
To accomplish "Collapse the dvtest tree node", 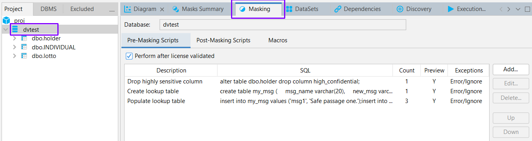I will point(6,29).
